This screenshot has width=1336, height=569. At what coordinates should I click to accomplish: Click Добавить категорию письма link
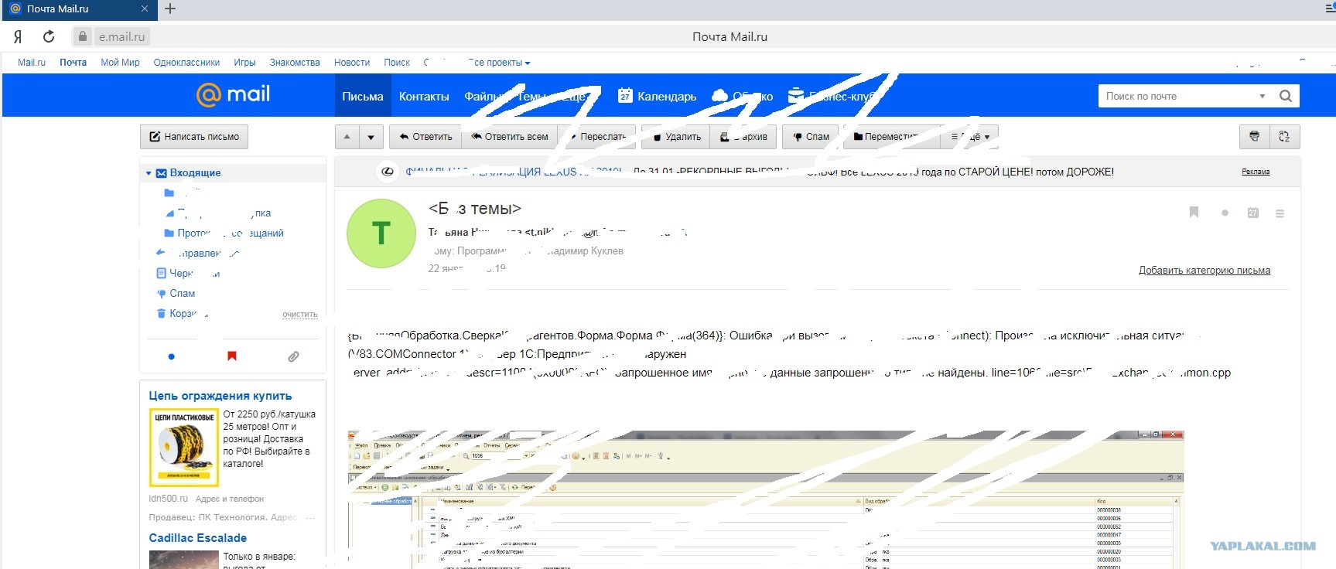click(1204, 271)
